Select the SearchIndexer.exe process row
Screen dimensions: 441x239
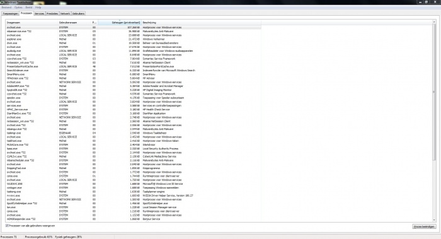coord(134,71)
